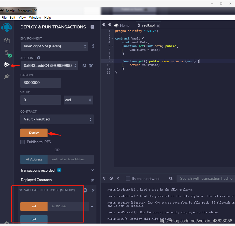The height and width of the screenshot is (226, 235).
Task: Open the File Explorers sidebar icon
Action: click(x=7, y=41)
